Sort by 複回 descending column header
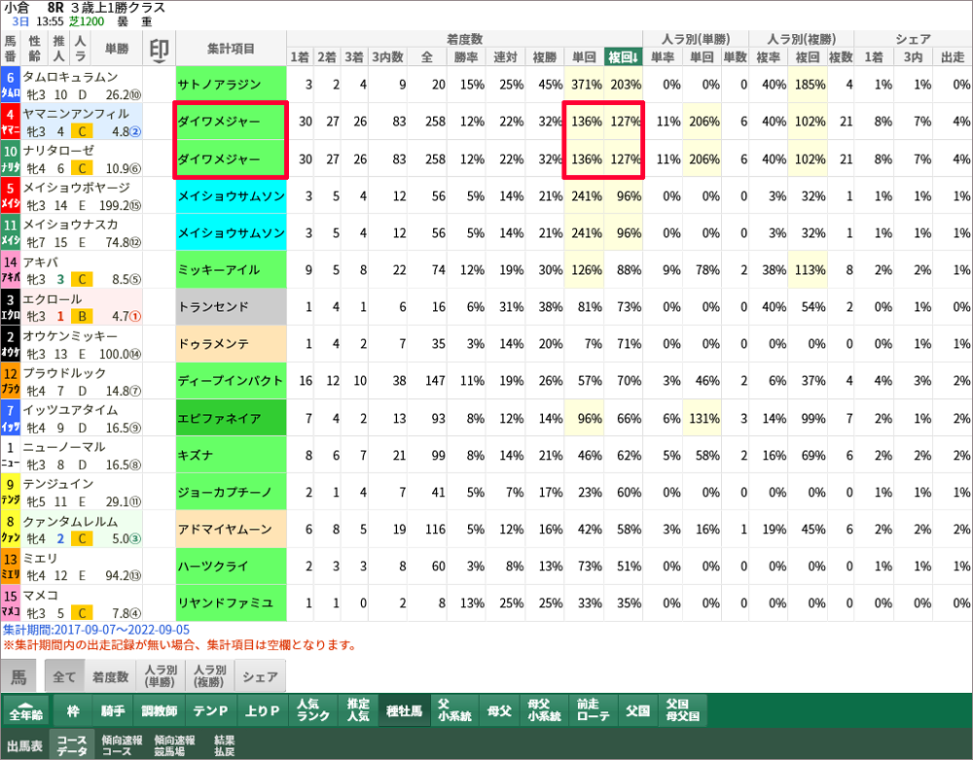 [x=623, y=57]
